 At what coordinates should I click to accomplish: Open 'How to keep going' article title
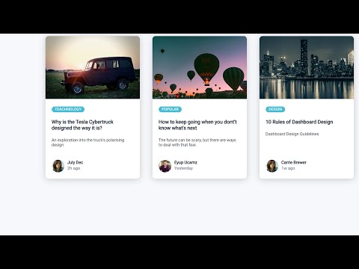197,125
